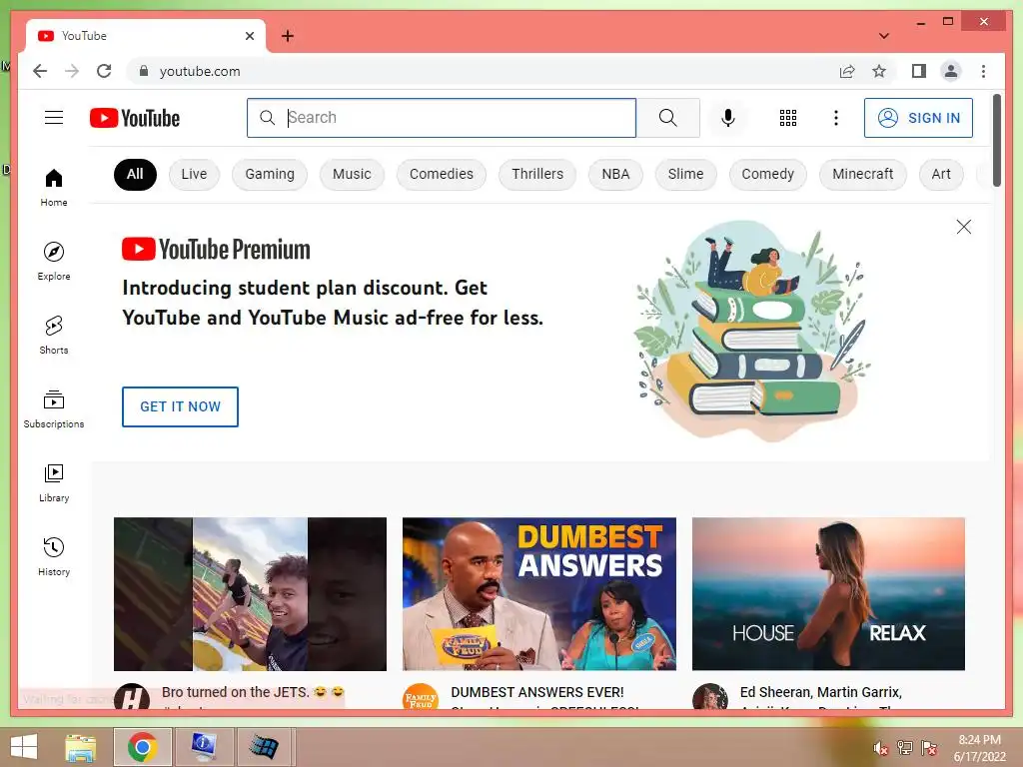This screenshot has height=767, width=1023.
Task: Select the Minecraft filter chip
Action: point(862,174)
